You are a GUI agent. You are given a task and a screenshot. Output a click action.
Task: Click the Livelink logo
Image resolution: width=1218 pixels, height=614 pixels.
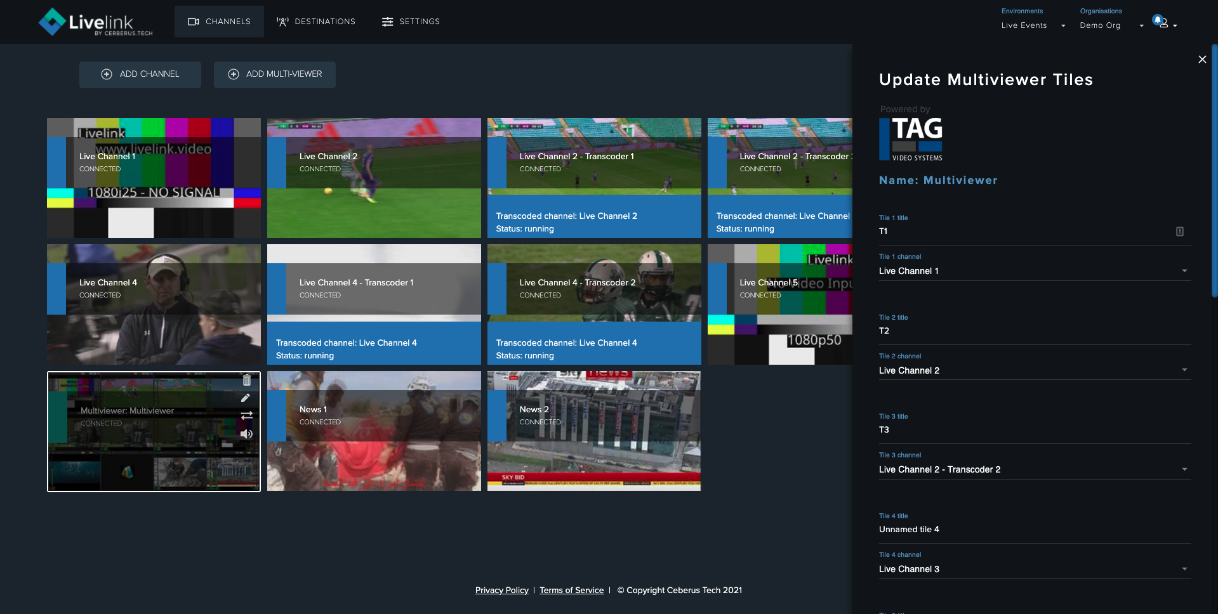pyautogui.click(x=95, y=22)
